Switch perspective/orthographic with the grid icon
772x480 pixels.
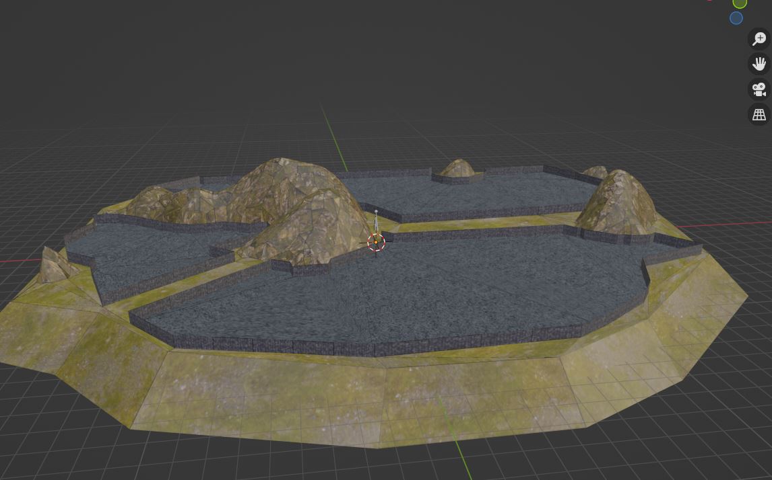coord(759,114)
